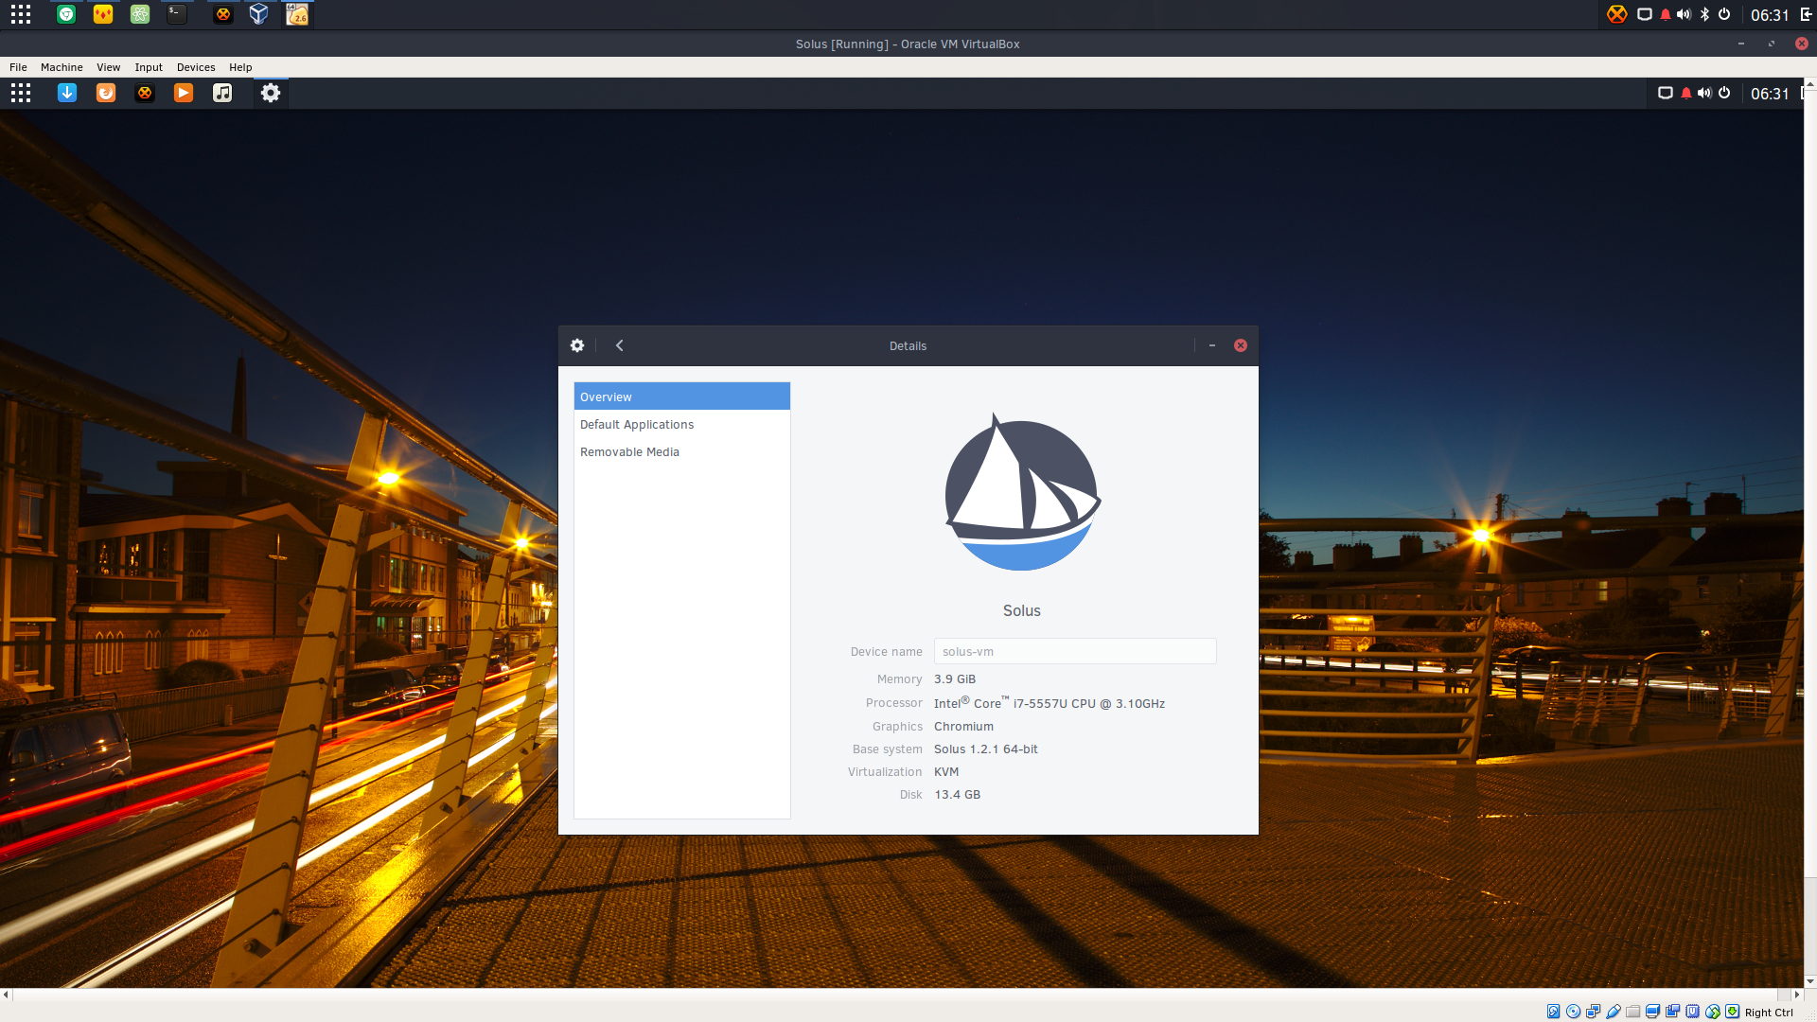Image resolution: width=1817 pixels, height=1022 pixels.
Task: Minimize the Details window
Action: tap(1212, 345)
